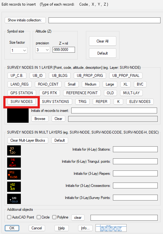Click the MULT-LAY button
Image resolution: width=163 pixels, height=234 pixels.
pyautogui.click(x=131, y=93)
